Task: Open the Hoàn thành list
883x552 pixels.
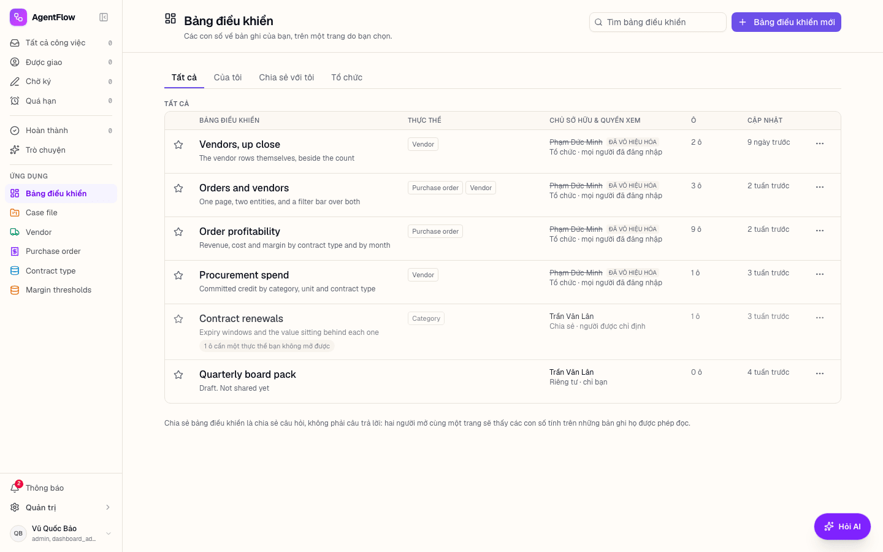Action: (x=61, y=131)
